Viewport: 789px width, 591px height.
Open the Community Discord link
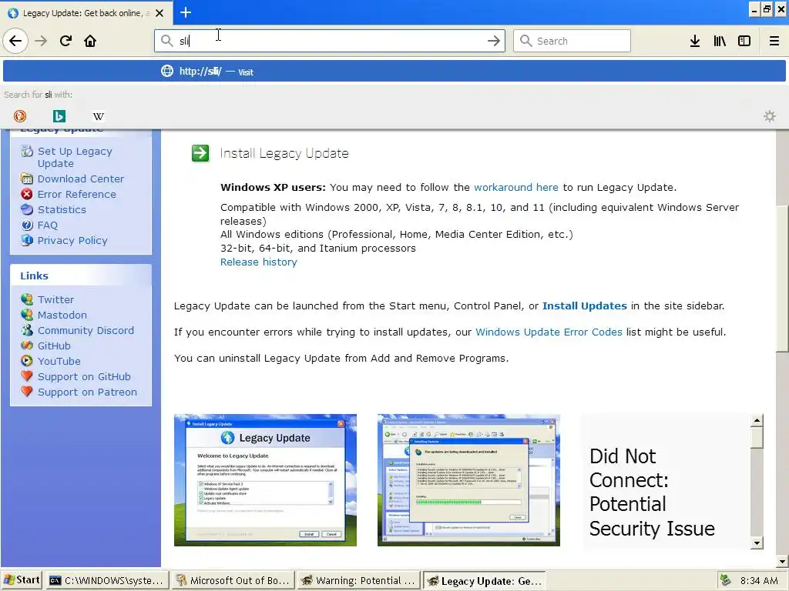click(86, 331)
